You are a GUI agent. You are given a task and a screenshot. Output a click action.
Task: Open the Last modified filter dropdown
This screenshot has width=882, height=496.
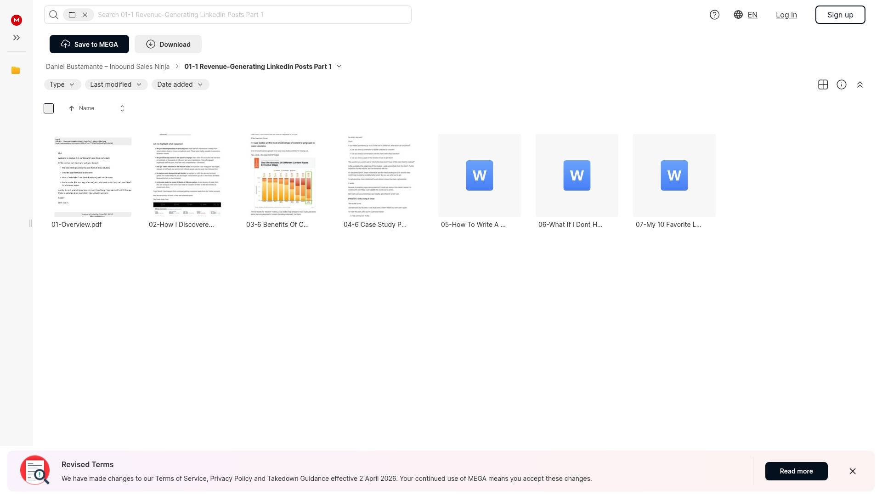[116, 85]
